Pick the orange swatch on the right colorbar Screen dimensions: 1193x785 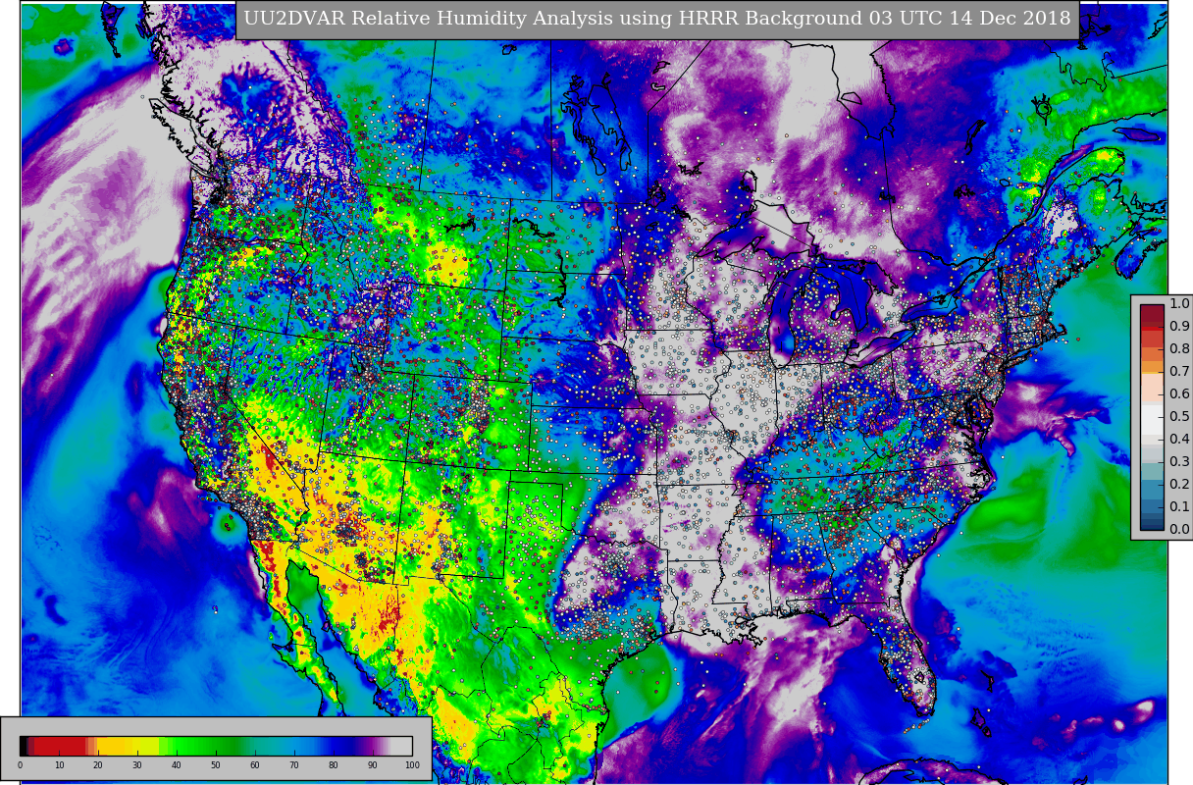(x=1151, y=367)
